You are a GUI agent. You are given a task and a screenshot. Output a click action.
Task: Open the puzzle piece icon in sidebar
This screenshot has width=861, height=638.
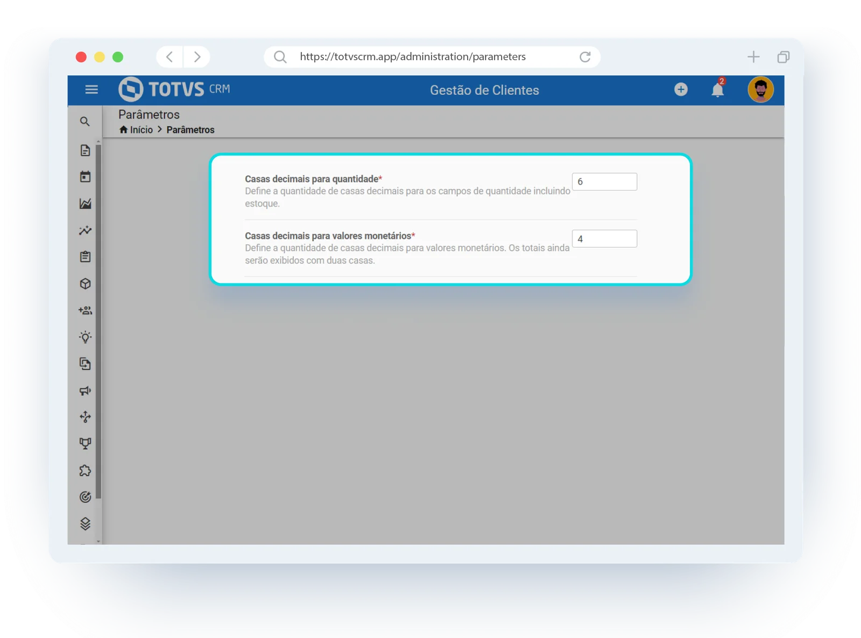pos(85,470)
